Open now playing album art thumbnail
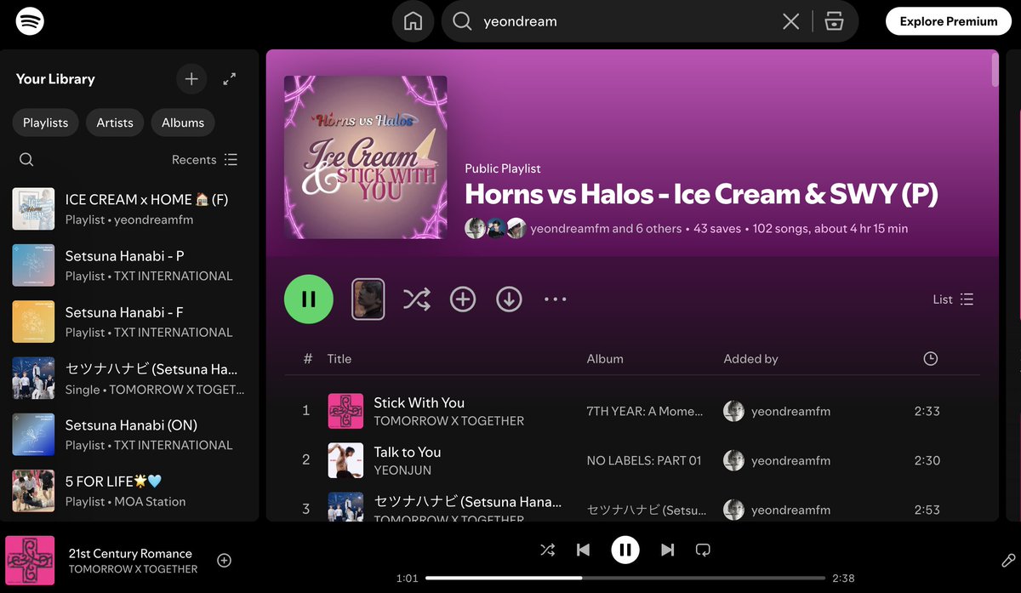1021x593 pixels. pyautogui.click(x=30, y=561)
